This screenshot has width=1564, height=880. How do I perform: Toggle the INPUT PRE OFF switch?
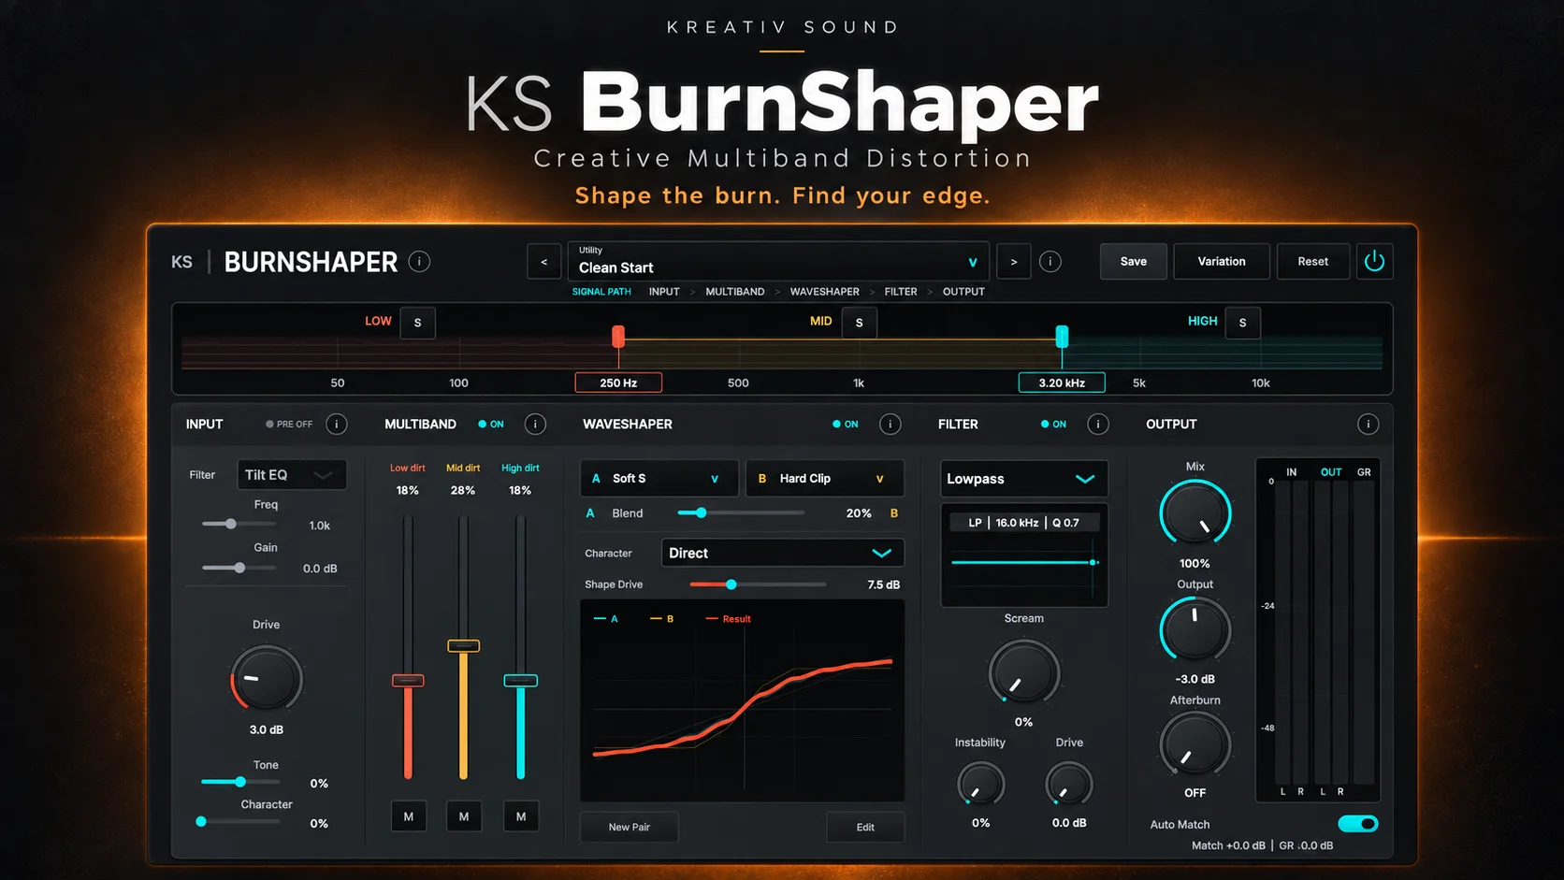pos(289,424)
